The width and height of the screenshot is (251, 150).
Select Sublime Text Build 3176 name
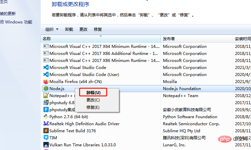pyautogui.click(x=72, y=131)
